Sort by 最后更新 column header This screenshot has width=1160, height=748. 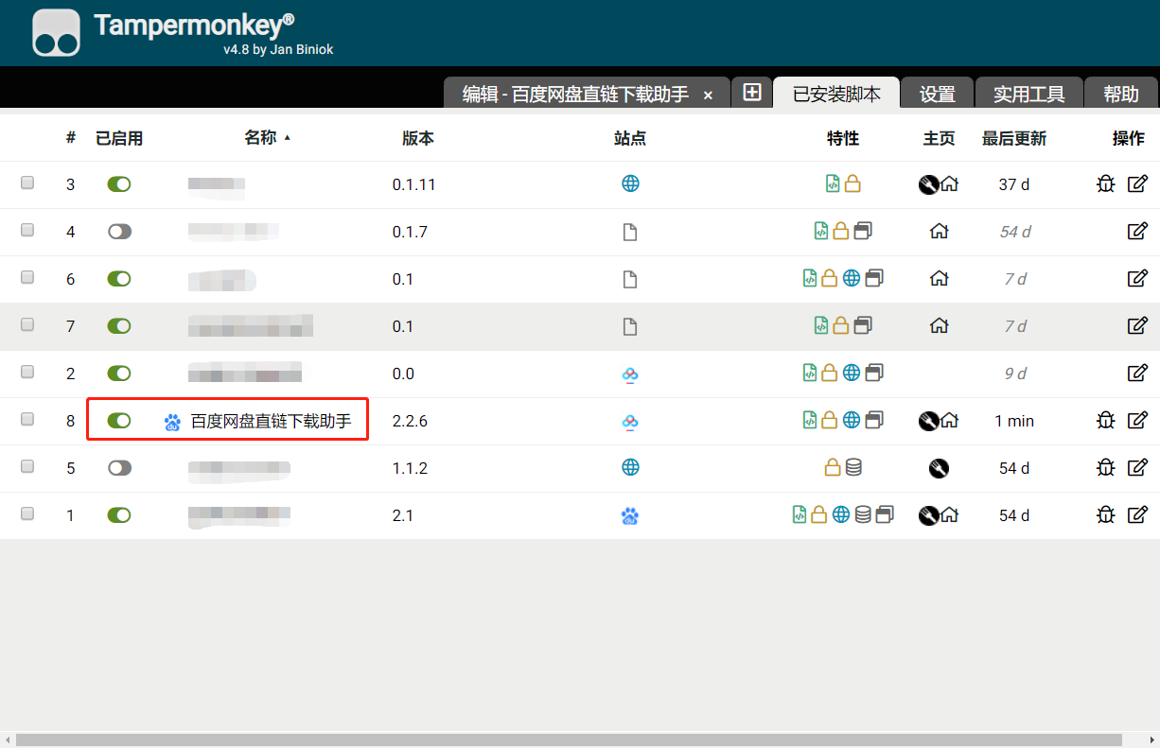(1014, 138)
